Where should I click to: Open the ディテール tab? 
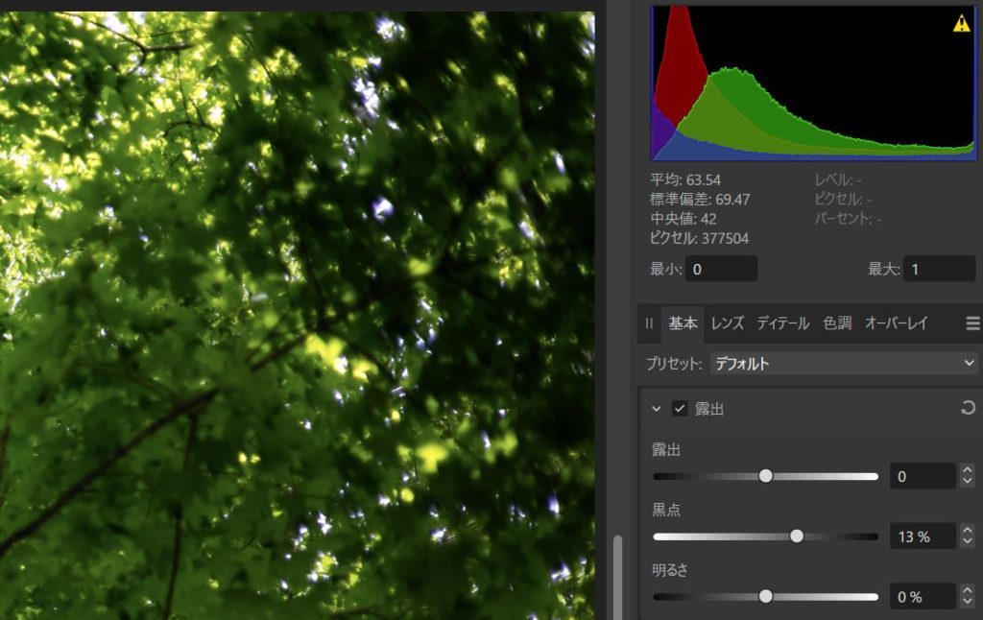783,323
